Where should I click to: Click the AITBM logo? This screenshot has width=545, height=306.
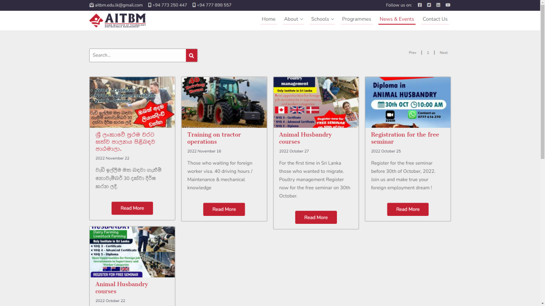[117, 20]
